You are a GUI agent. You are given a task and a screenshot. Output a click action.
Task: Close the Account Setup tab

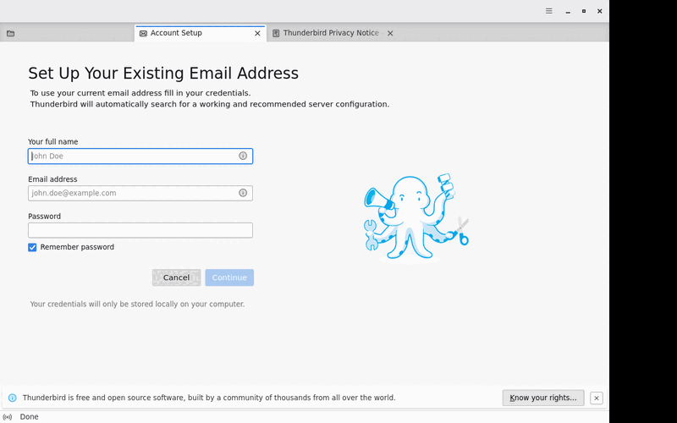(x=257, y=33)
